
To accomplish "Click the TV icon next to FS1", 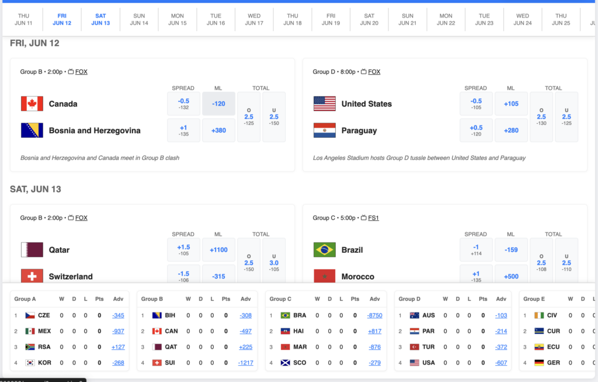I will coord(363,217).
